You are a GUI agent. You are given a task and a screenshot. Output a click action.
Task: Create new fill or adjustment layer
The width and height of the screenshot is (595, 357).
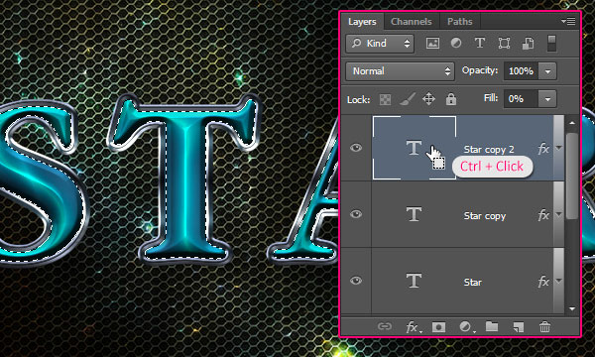coord(466,326)
